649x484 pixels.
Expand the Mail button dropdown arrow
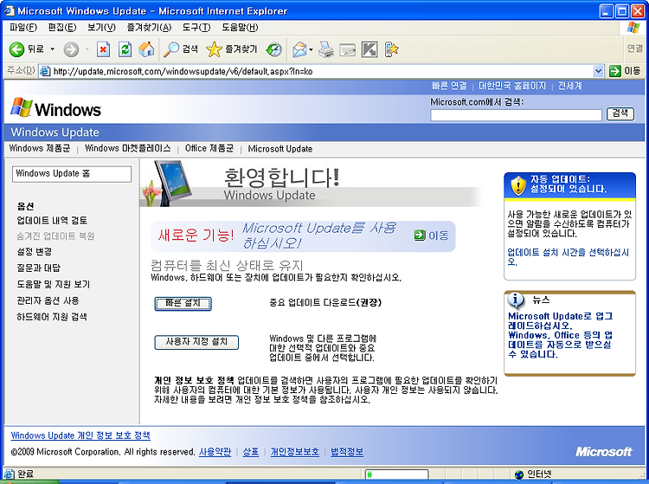(311, 50)
